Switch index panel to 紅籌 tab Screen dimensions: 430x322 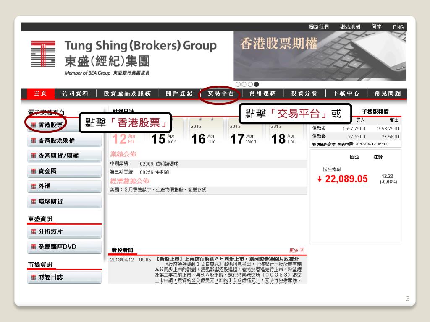(x=378, y=157)
